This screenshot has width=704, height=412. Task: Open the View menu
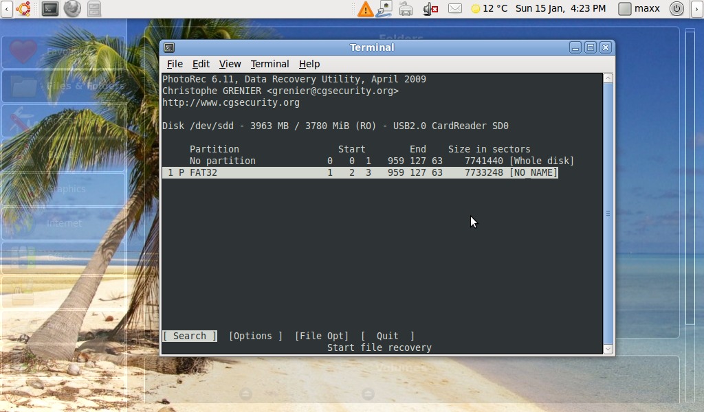[230, 64]
